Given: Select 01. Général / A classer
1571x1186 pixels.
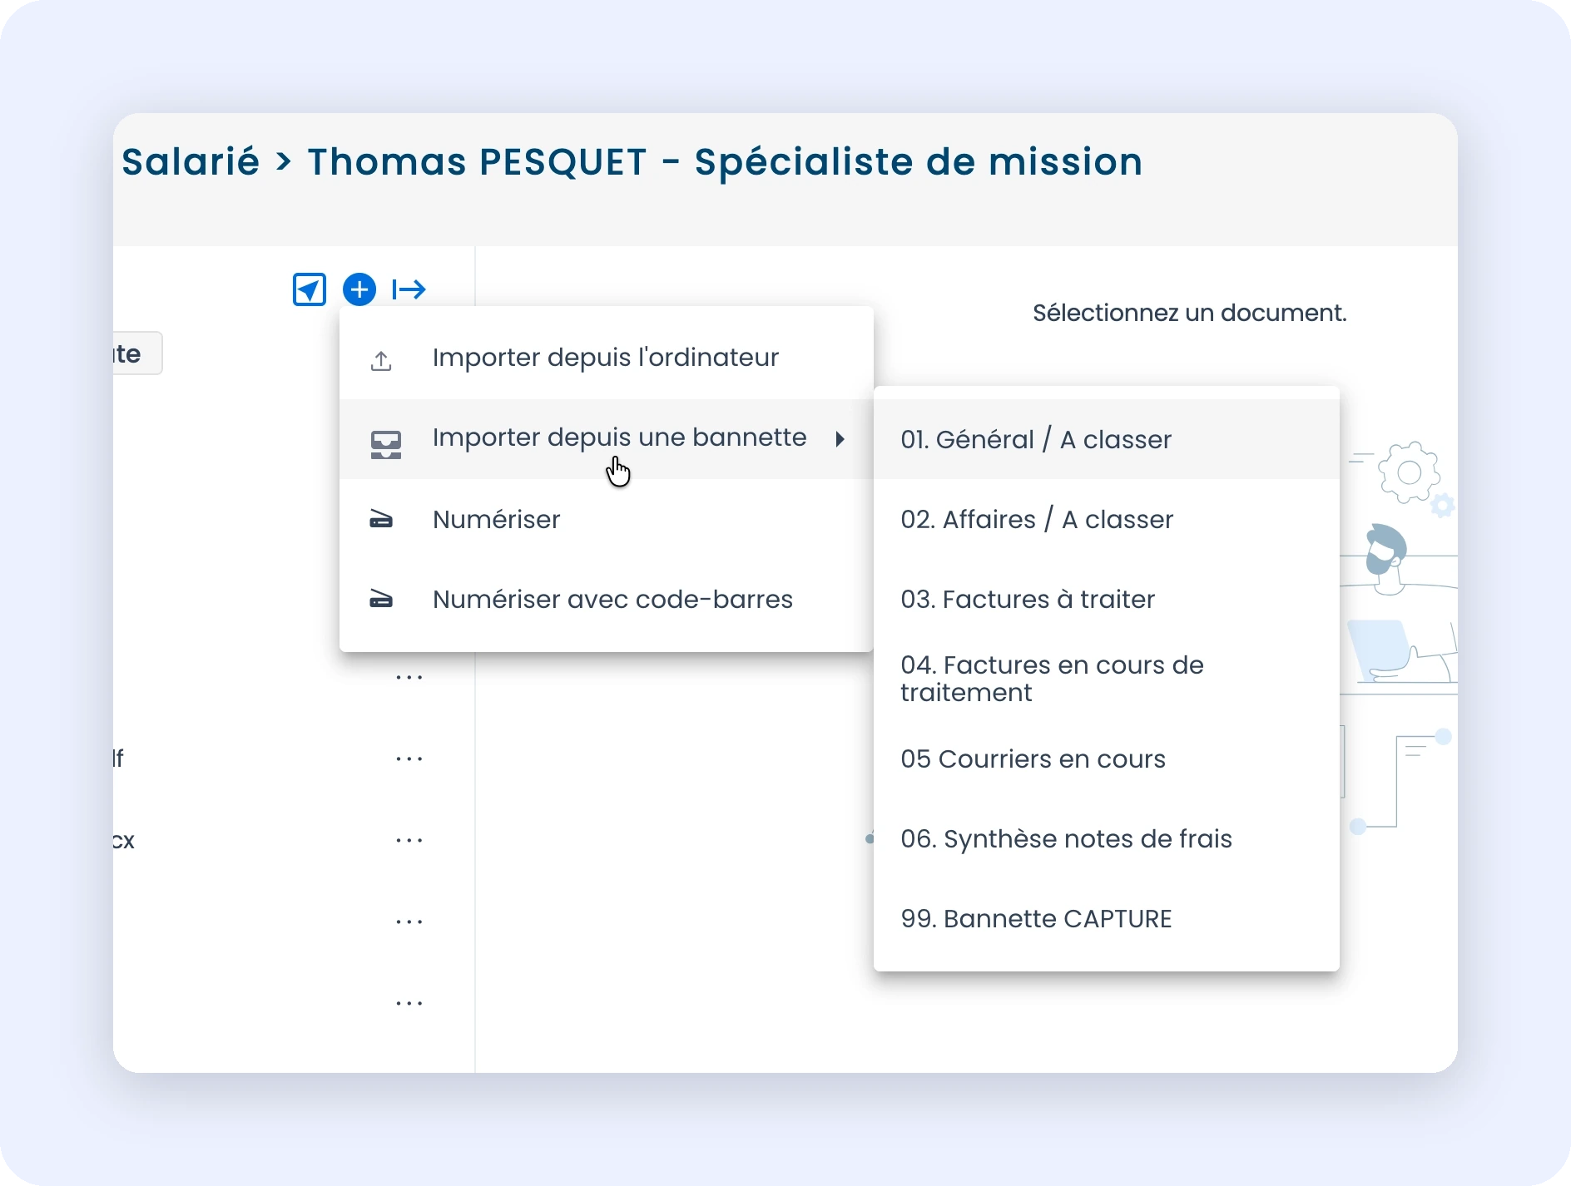Looking at the screenshot, I should click(1107, 439).
